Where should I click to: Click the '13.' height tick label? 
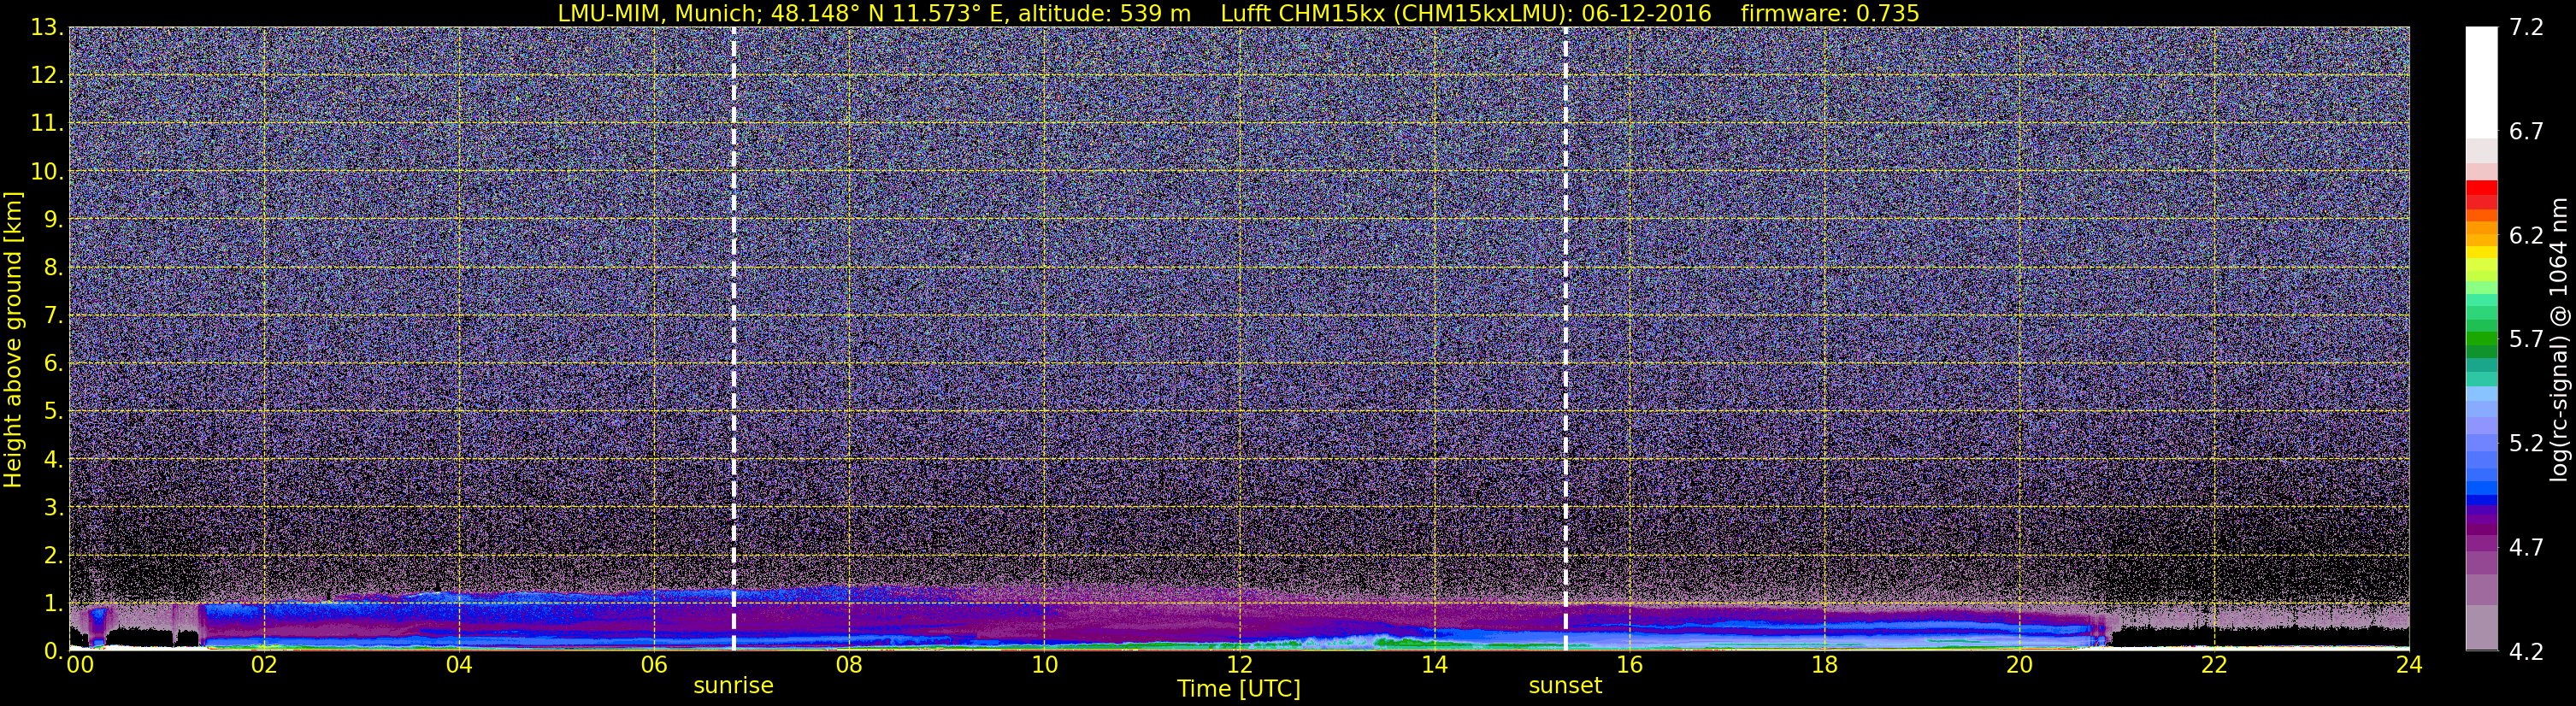click(x=46, y=27)
